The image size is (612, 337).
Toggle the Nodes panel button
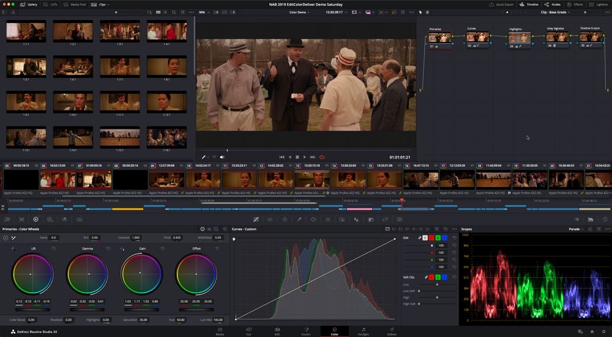pos(552,4)
